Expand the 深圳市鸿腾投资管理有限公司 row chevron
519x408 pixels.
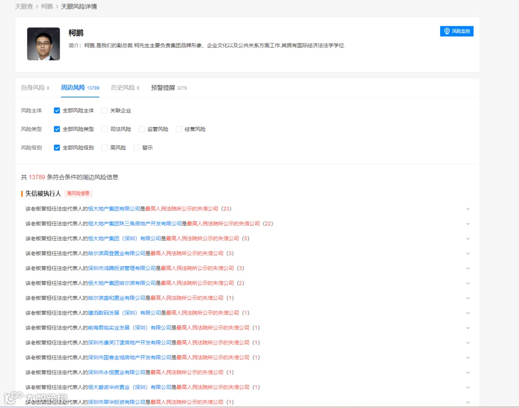click(468, 268)
